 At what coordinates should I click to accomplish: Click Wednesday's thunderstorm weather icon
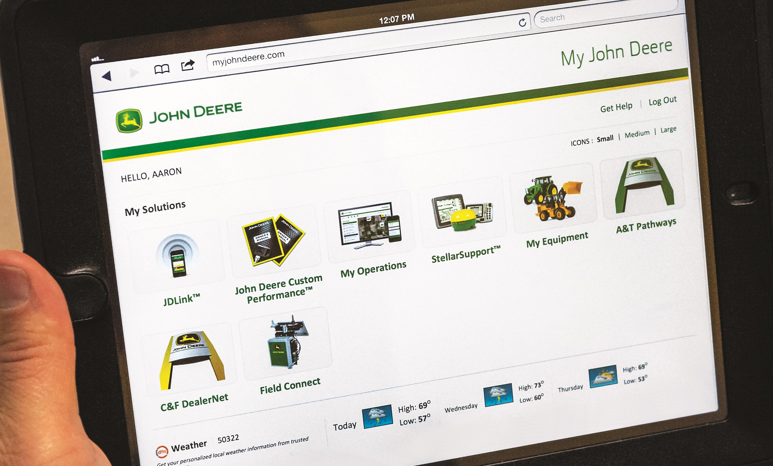[498, 395]
